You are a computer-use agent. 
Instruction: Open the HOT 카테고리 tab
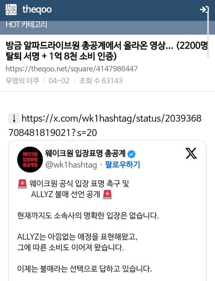coord(26,24)
